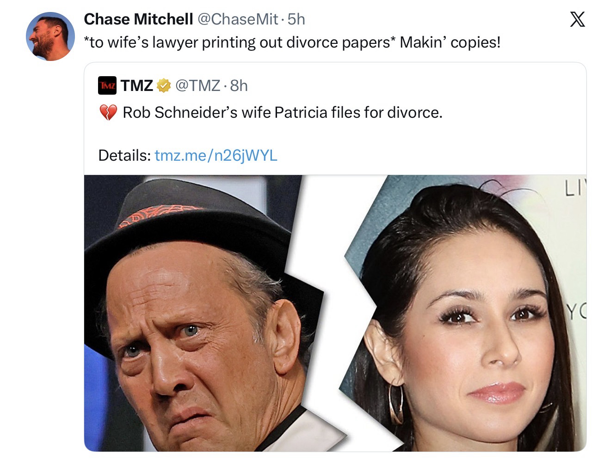Click the TMZ logo avatar
610x459 pixels.
[107, 85]
